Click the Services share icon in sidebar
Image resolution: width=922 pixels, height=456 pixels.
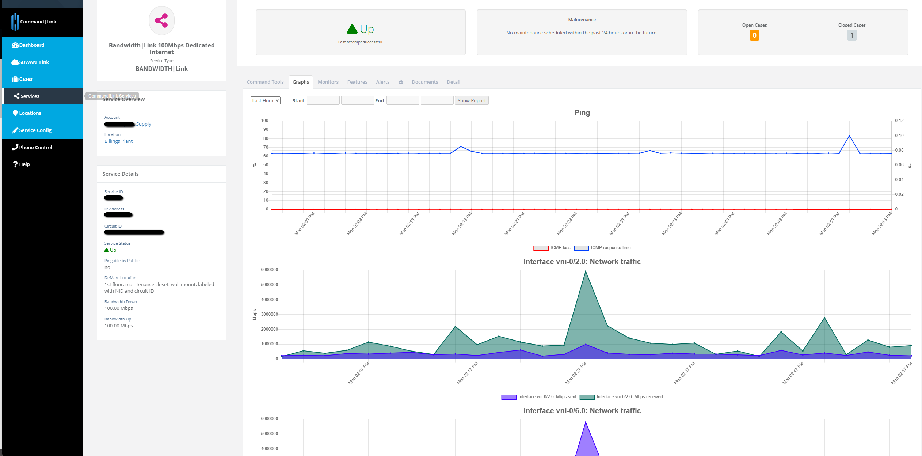[x=16, y=96]
